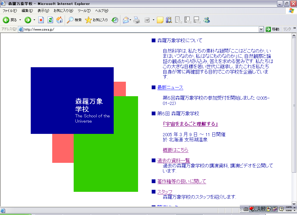Viewport: 297px width, 215px height.
Task: Follow the 最新ニュース link
Action: tap(170, 88)
